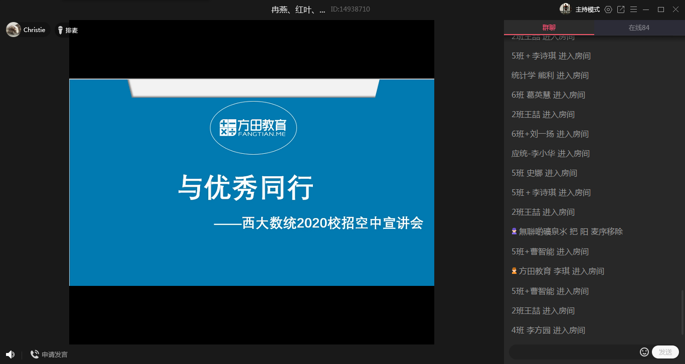Viewport: 685px width, 364px height.
Task: Open the hamburger menu in title bar
Action: pyautogui.click(x=633, y=10)
